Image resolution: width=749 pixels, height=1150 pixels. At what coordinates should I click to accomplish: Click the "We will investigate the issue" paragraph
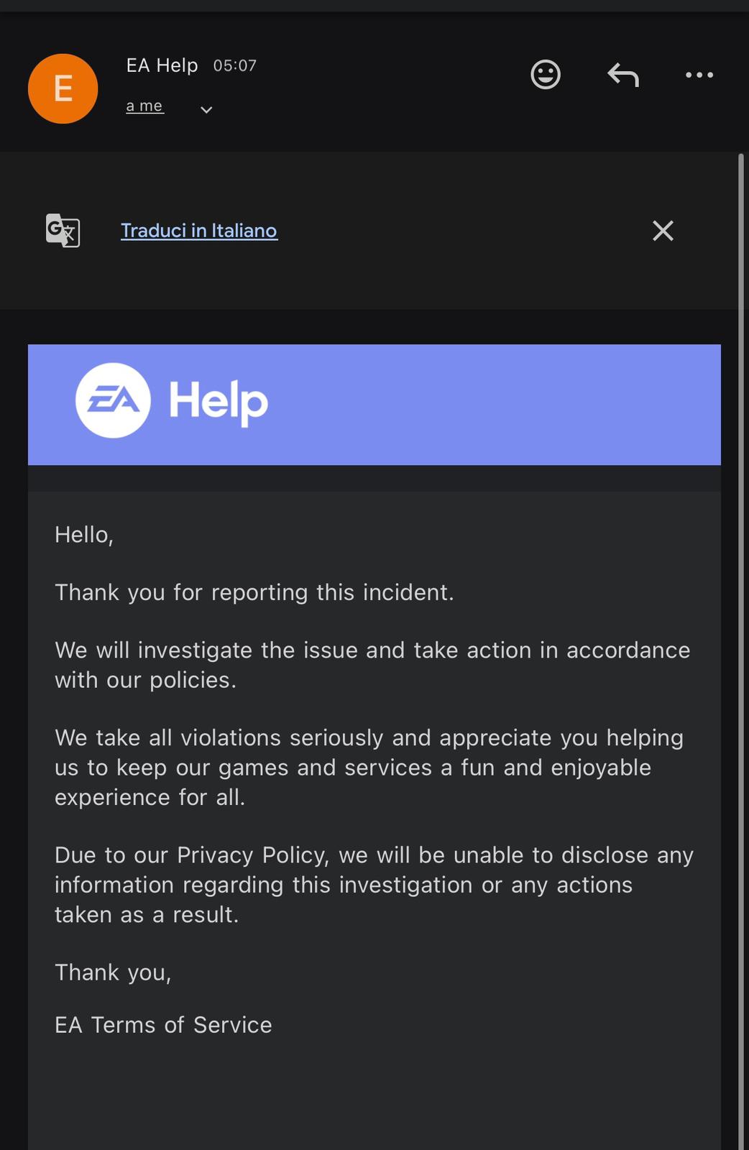(x=372, y=665)
